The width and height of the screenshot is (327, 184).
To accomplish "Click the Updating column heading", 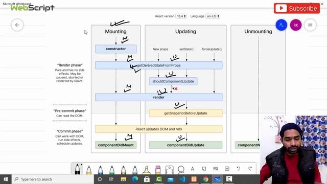I will pyautogui.click(x=185, y=32).
